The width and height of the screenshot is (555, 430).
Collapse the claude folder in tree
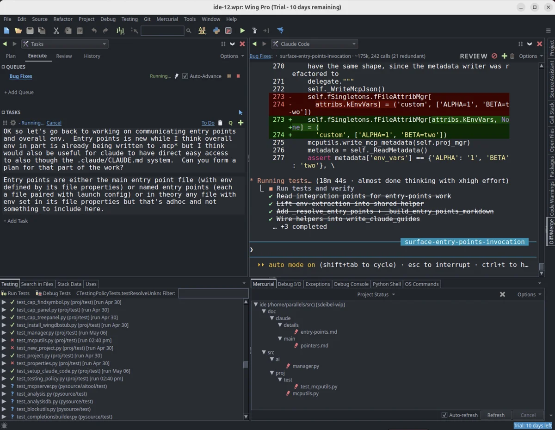coord(272,318)
